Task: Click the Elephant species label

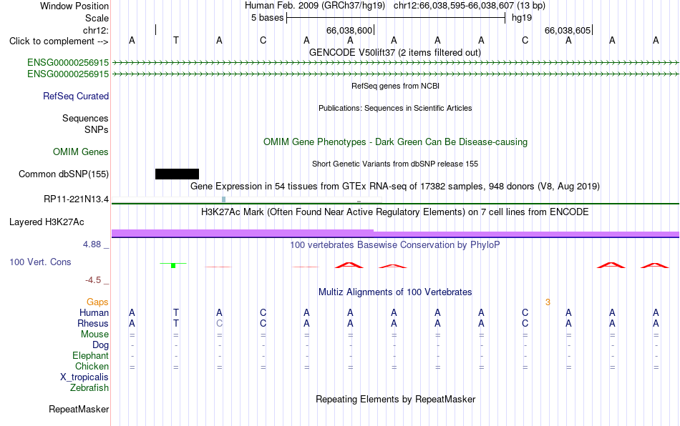Action: point(90,355)
